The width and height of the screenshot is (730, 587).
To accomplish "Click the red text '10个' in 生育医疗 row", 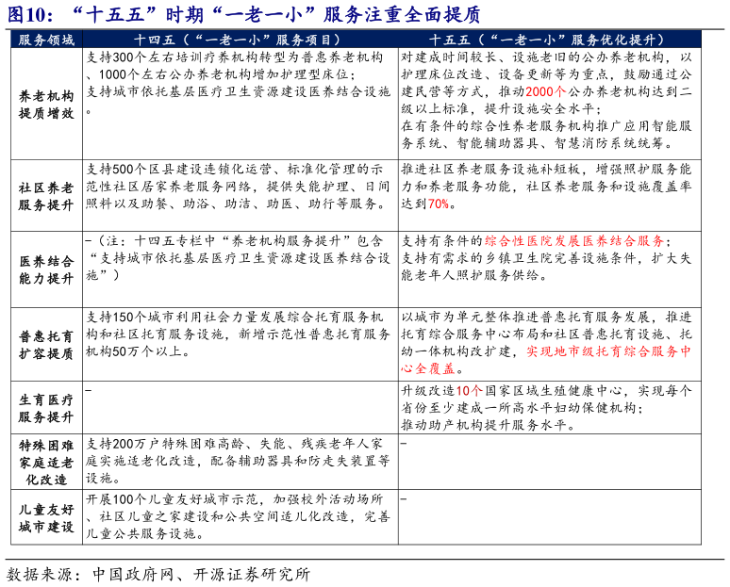I will [469, 391].
